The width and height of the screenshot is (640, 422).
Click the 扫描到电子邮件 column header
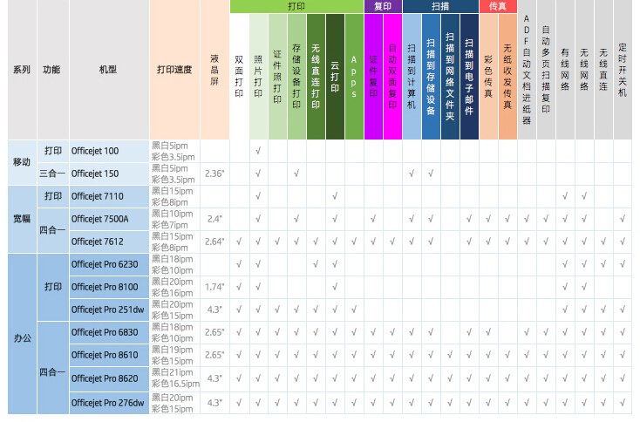point(469,77)
